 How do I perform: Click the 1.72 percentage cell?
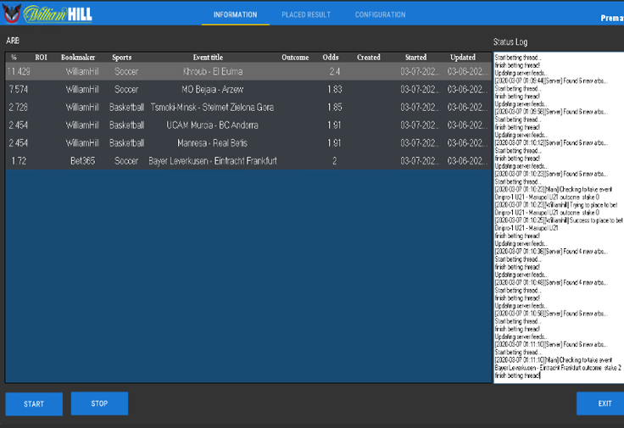click(19, 161)
